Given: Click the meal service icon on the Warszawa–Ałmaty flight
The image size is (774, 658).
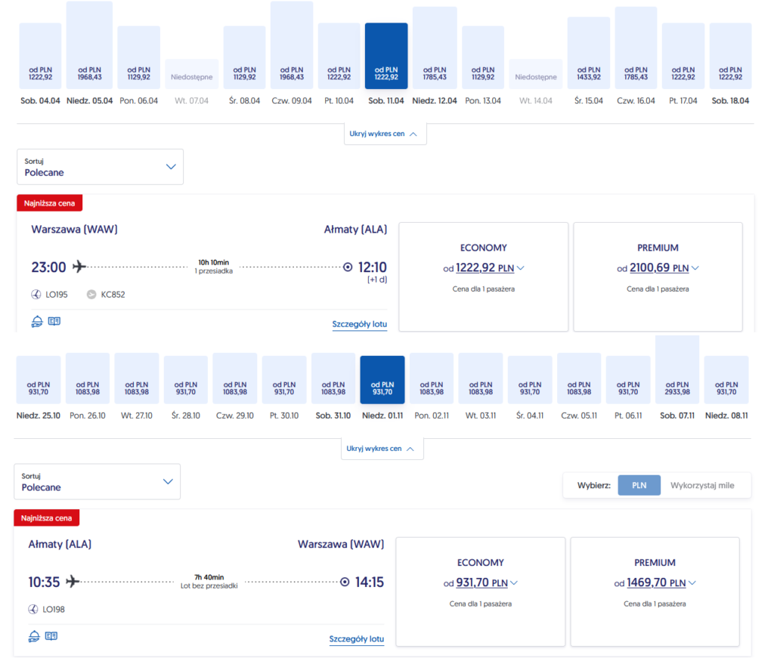Looking at the screenshot, I should coord(37,322).
